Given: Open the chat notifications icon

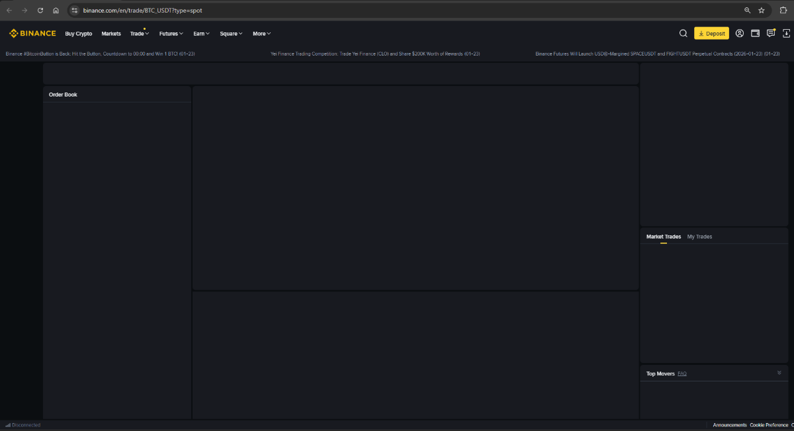Looking at the screenshot, I should tap(771, 33).
